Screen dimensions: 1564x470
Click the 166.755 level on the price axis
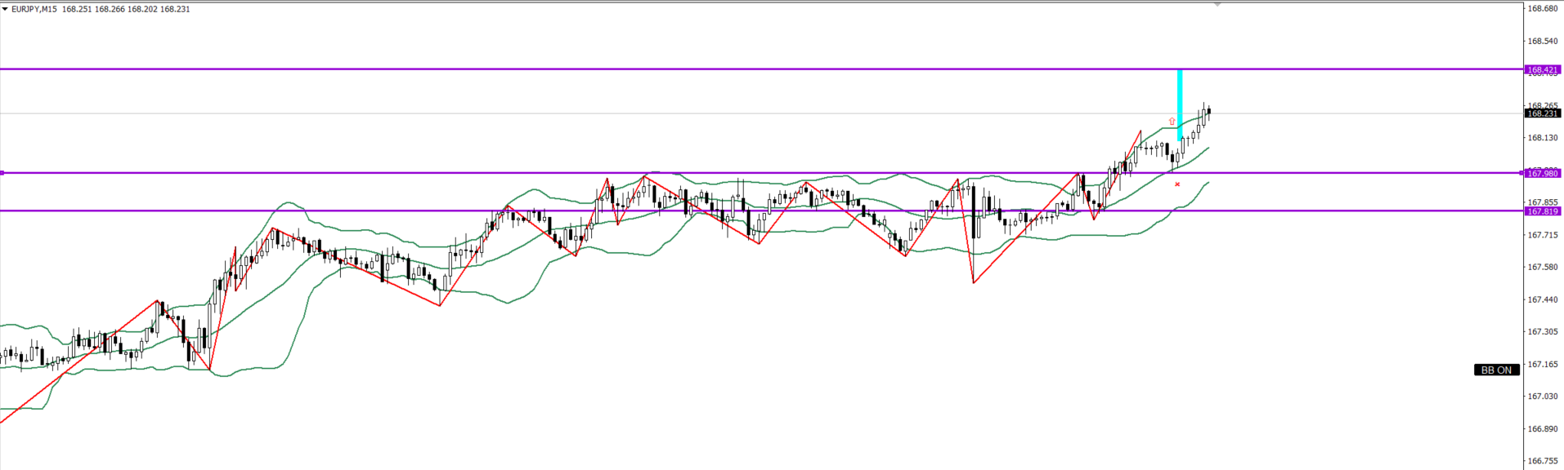coord(1542,460)
